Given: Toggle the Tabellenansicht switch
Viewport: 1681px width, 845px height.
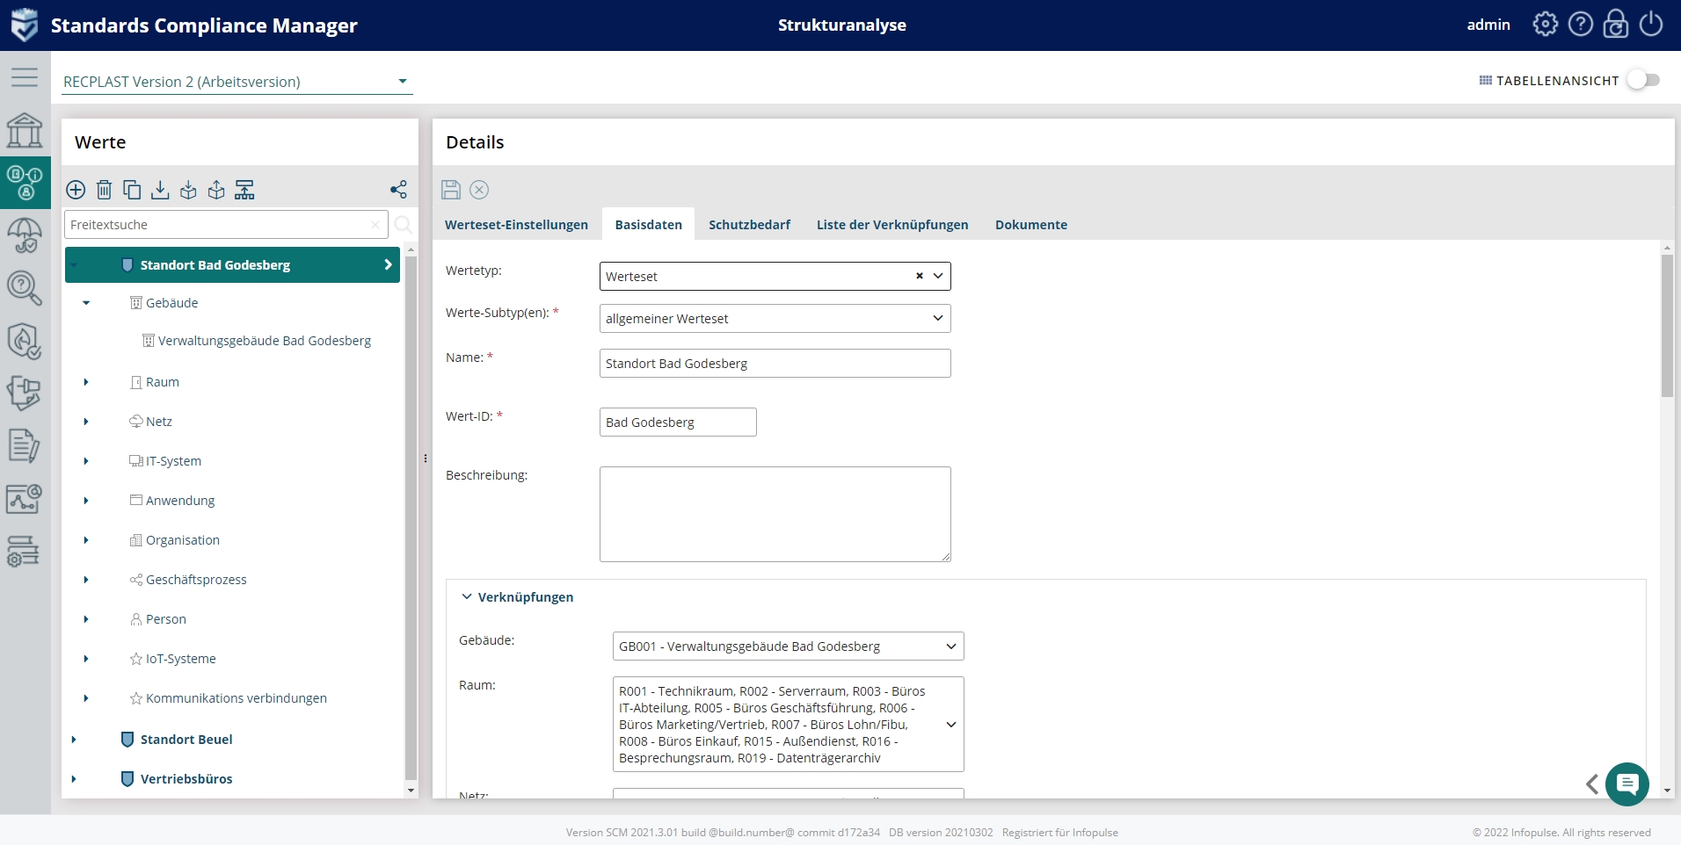Looking at the screenshot, I should (1643, 80).
